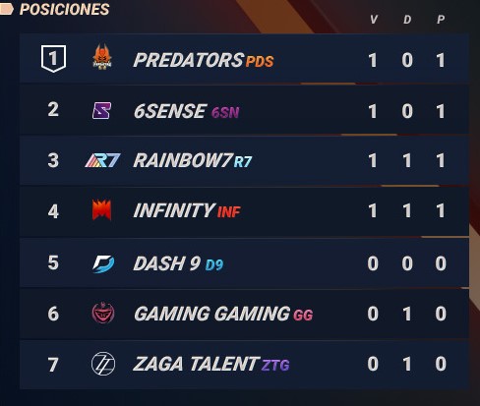Click the V victories column header

(x=374, y=20)
